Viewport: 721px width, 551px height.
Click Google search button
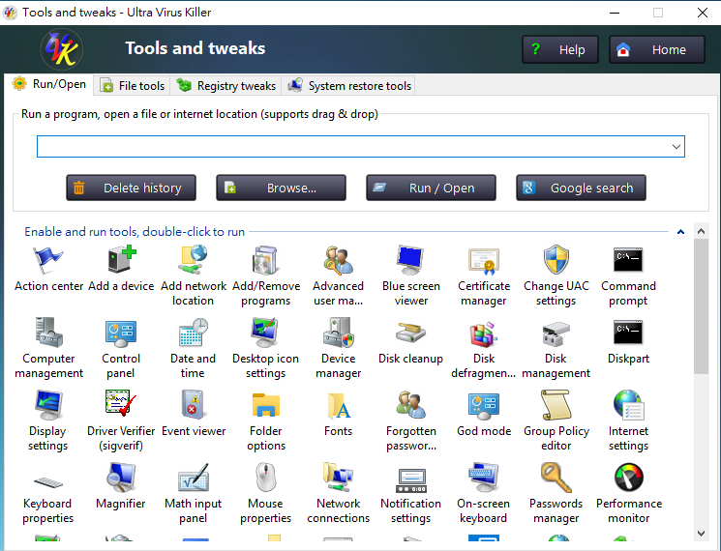tap(581, 188)
